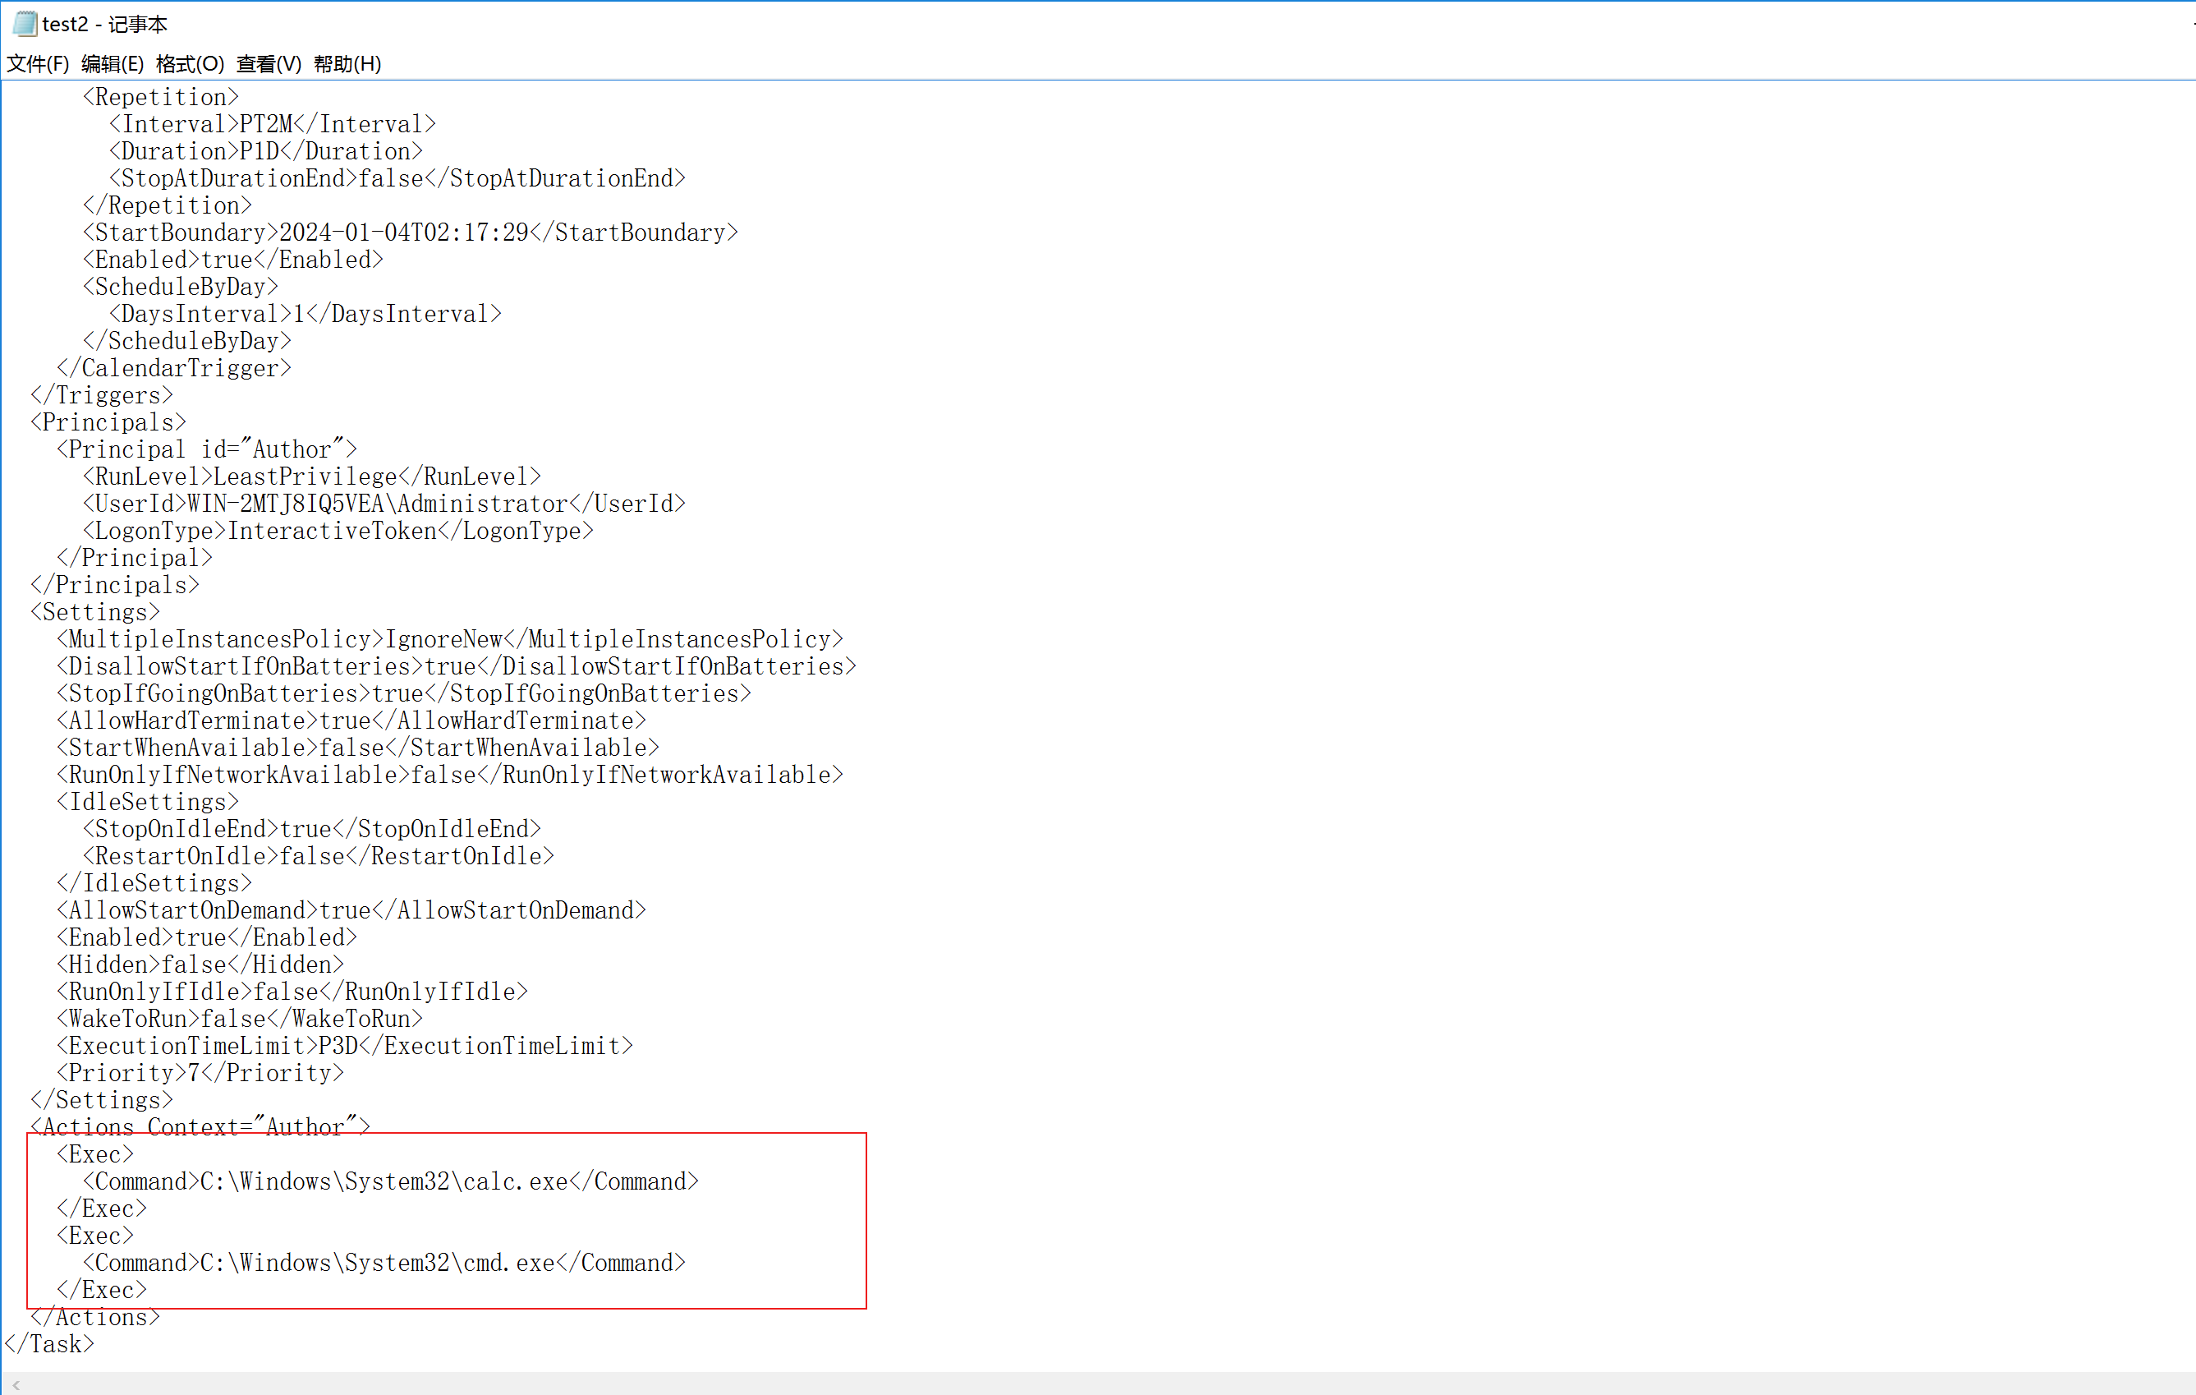
Task: Click the ExecutionTimeLimit P3D line
Action: tap(347, 1046)
